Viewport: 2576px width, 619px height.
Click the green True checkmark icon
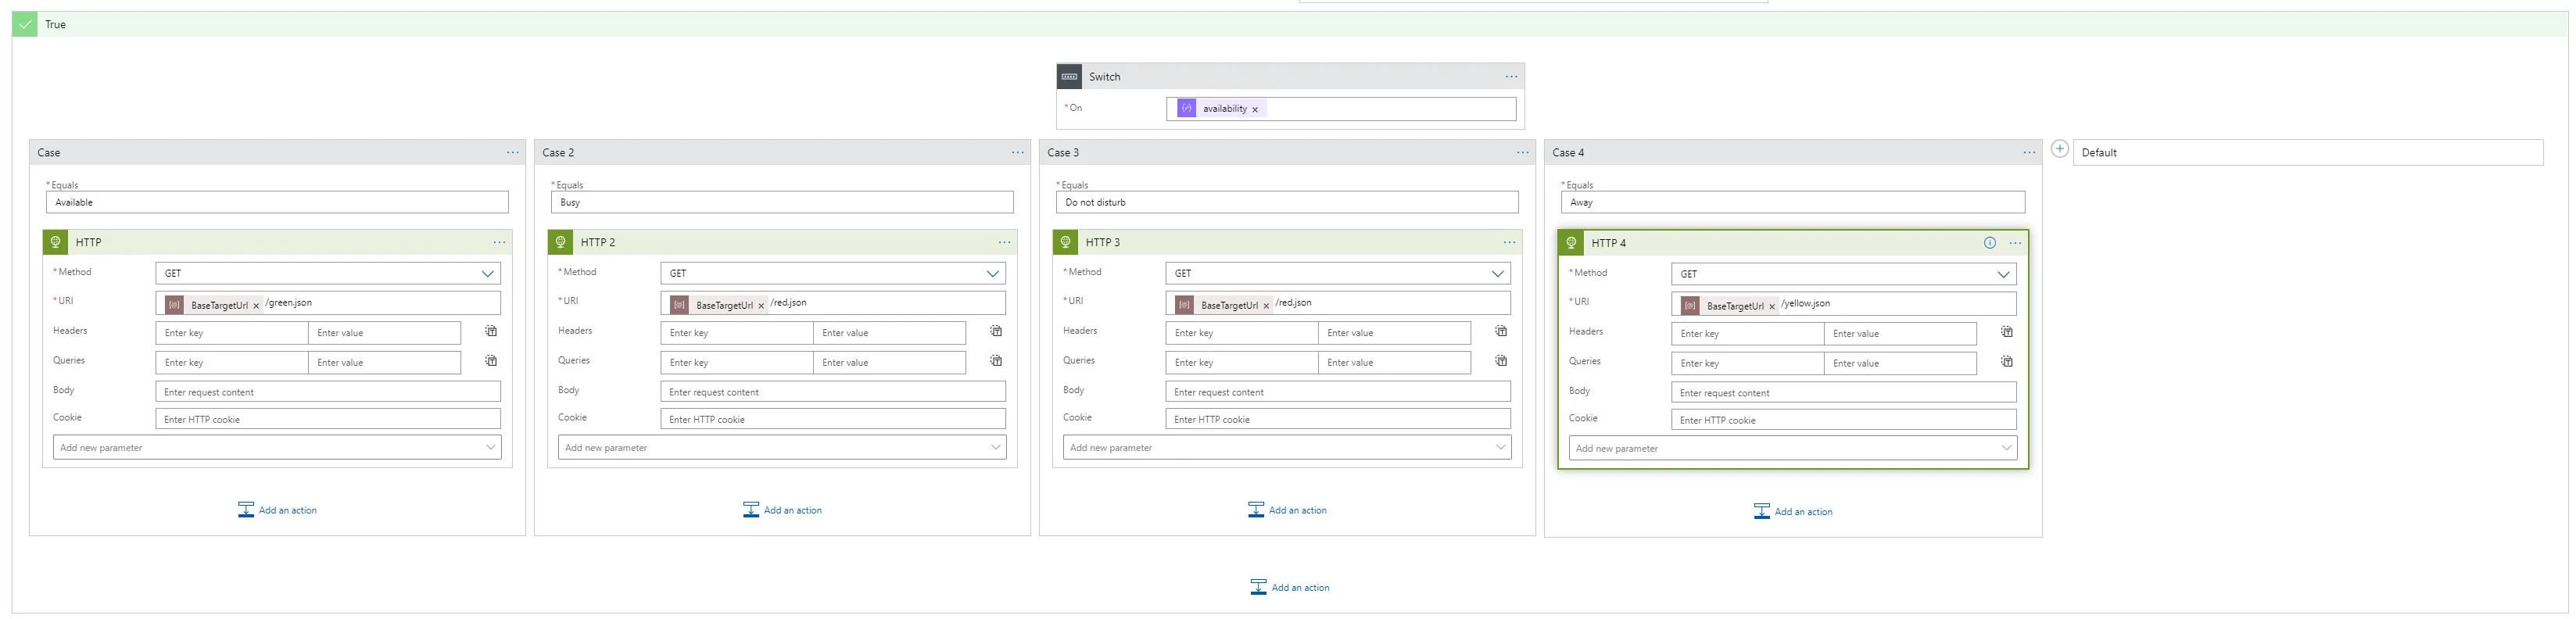coord(26,25)
